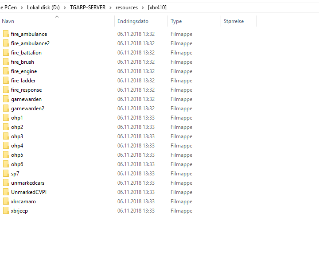Screen dimensions: 319x256
Task: Click the ohp5 folder icon
Action: coord(6,155)
